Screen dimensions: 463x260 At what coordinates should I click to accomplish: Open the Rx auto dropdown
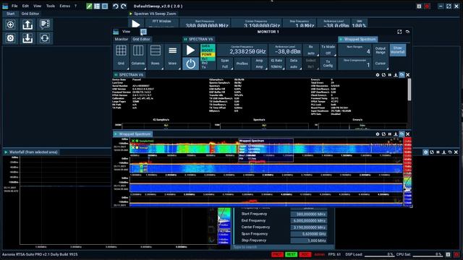(x=311, y=50)
